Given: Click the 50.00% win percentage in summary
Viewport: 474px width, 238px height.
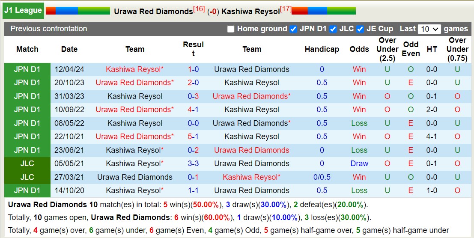Looking at the screenshot, I should click(x=206, y=205).
